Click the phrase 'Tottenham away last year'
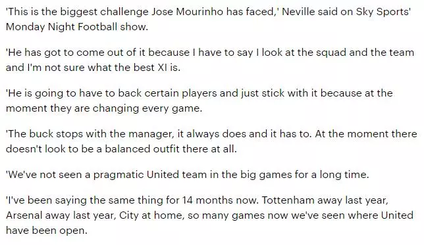This screenshot has height=245, width=424. (325, 201)
